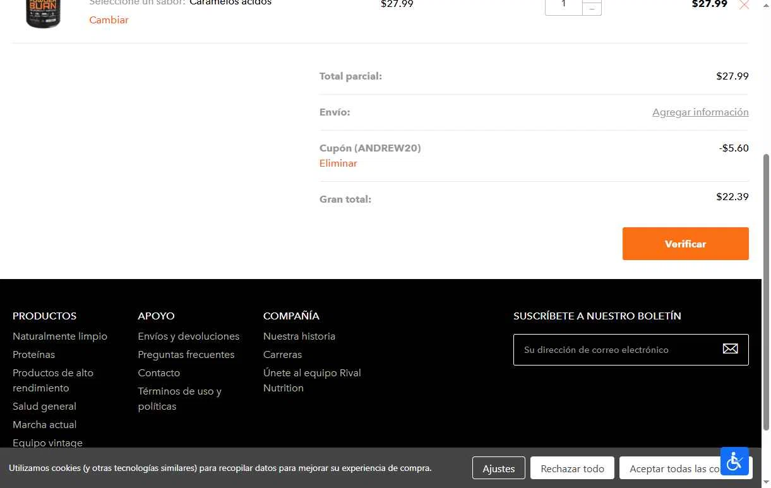The image size is (771, 488).
Task: Open the Carreras link
Action: 282,355
